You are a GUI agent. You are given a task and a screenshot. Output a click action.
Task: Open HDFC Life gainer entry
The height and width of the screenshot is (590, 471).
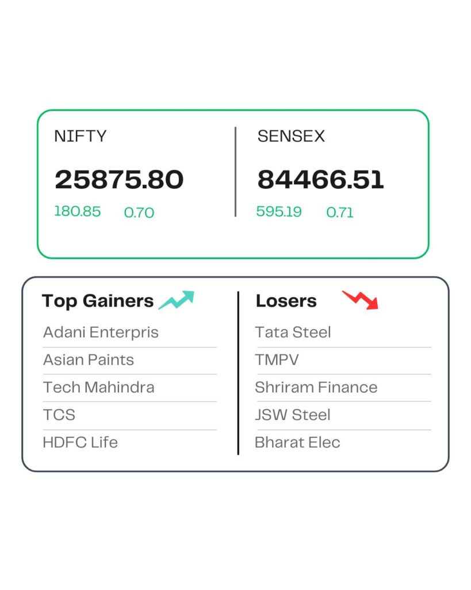coord(80,442)
